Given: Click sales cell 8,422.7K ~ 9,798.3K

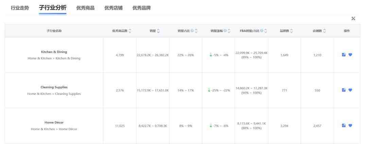Looking at the screenshot, I should [153, 126].
